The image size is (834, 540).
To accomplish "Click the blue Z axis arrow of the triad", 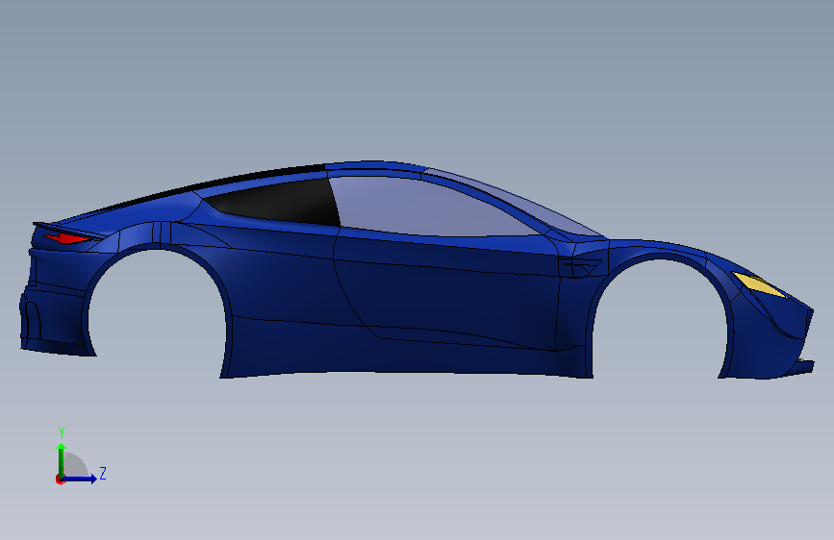I will (x=80, y=479).
